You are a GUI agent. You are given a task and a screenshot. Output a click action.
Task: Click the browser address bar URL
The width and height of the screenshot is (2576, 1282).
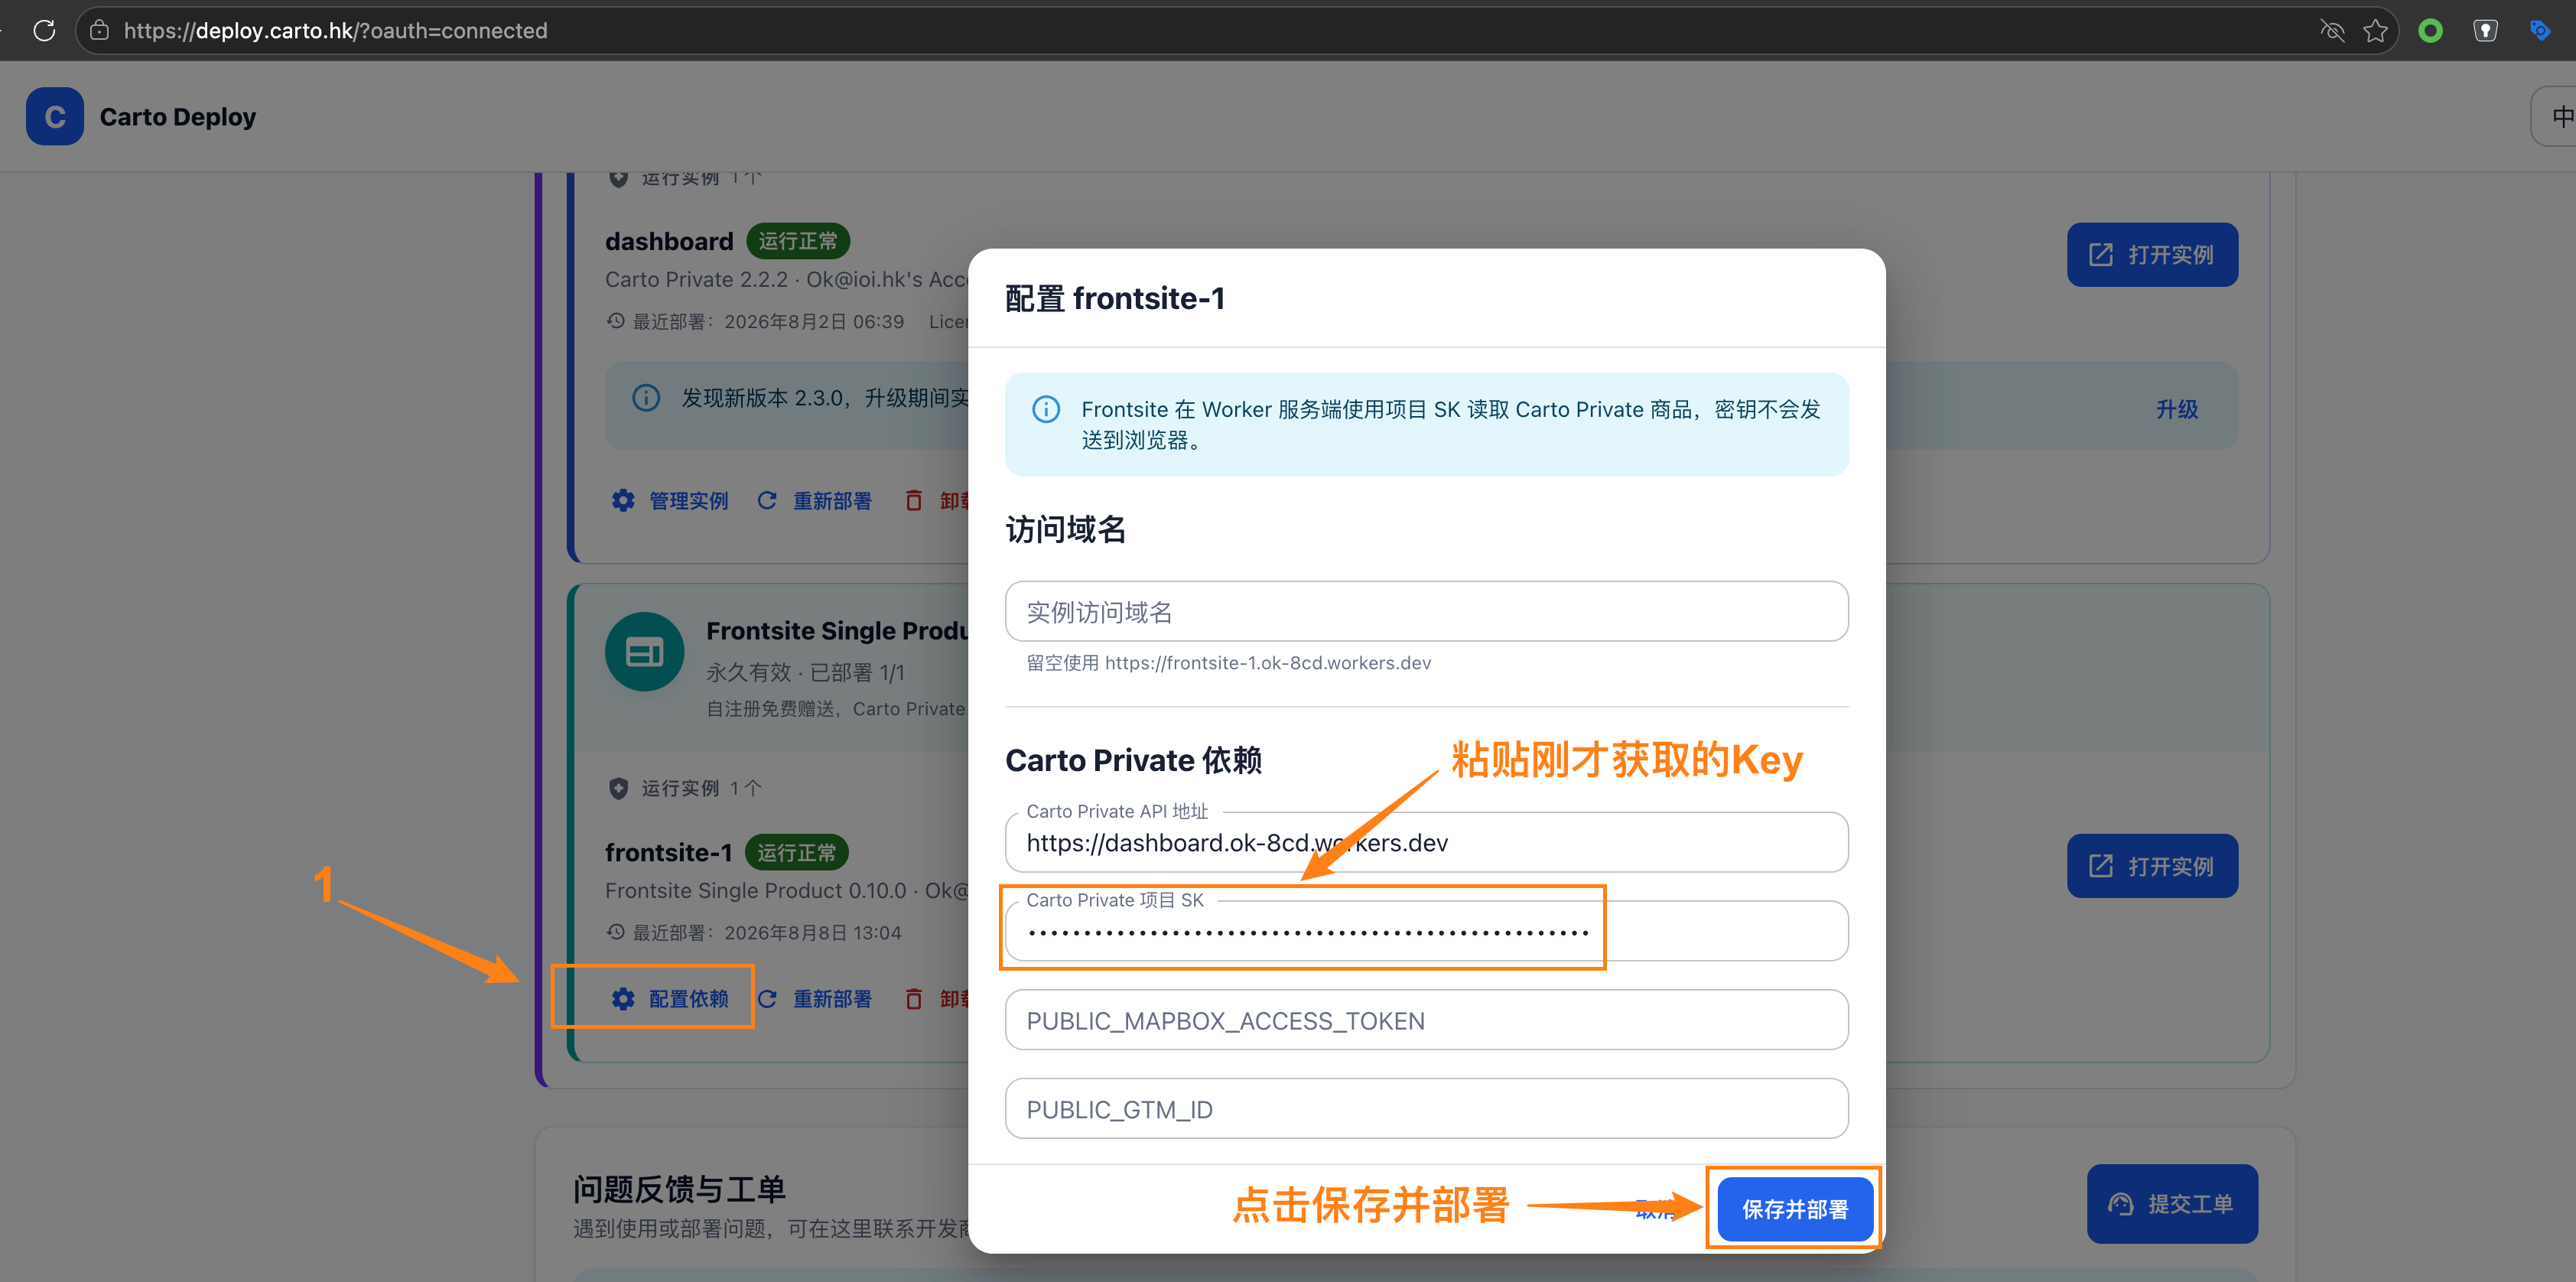[x=335, y=30]
